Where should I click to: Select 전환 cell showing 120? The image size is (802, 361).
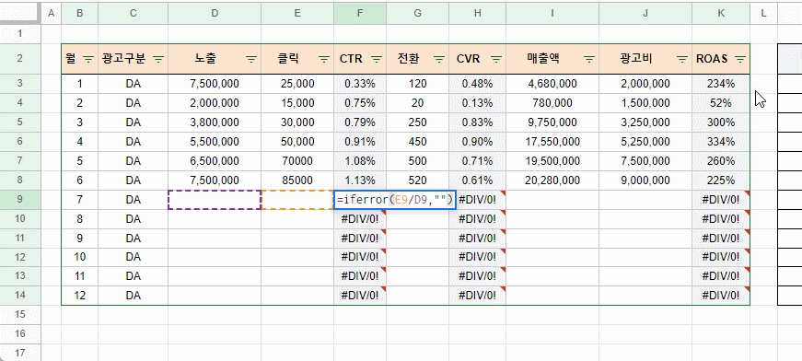[417, 84]
